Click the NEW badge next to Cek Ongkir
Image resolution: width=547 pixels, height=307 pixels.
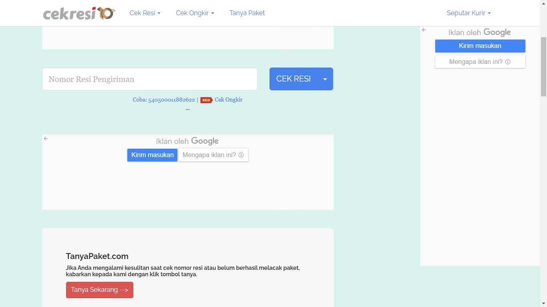pyautogui.click(x=206, y=100)
